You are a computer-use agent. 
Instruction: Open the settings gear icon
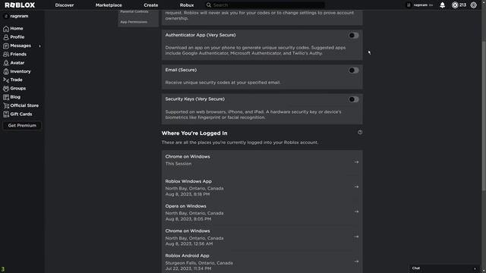(x=473, y=5)
